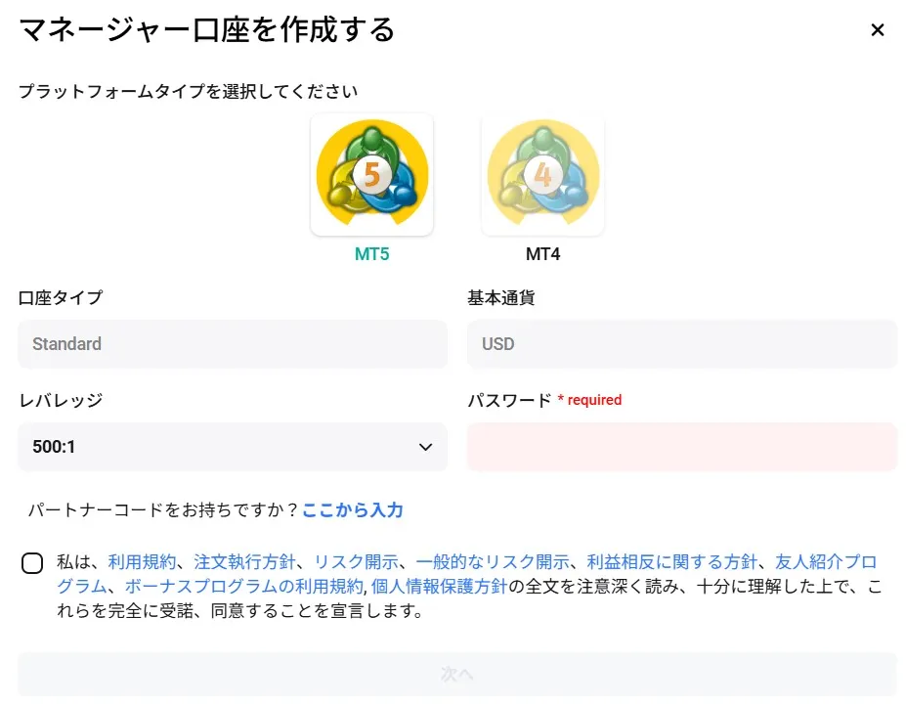
Task: Open the 基本通貨 currency selector
Action: coord(681,344)
